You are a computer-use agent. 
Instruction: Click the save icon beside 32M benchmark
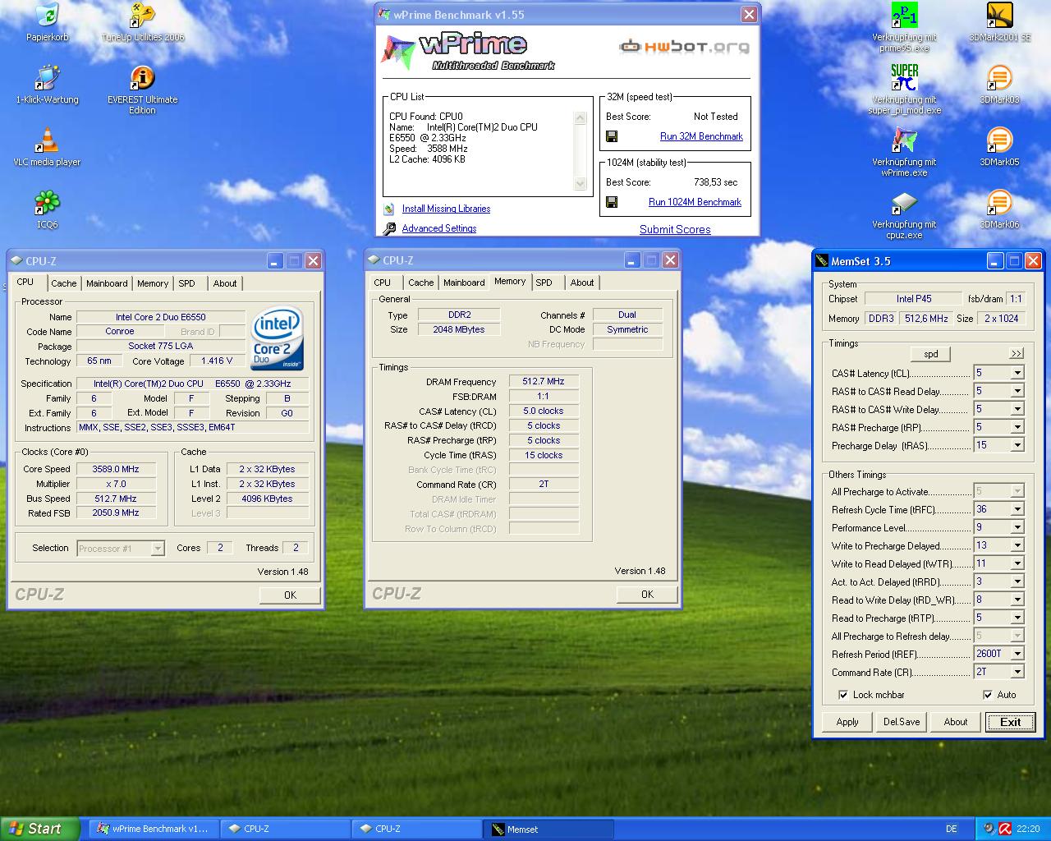click(612, 136)
